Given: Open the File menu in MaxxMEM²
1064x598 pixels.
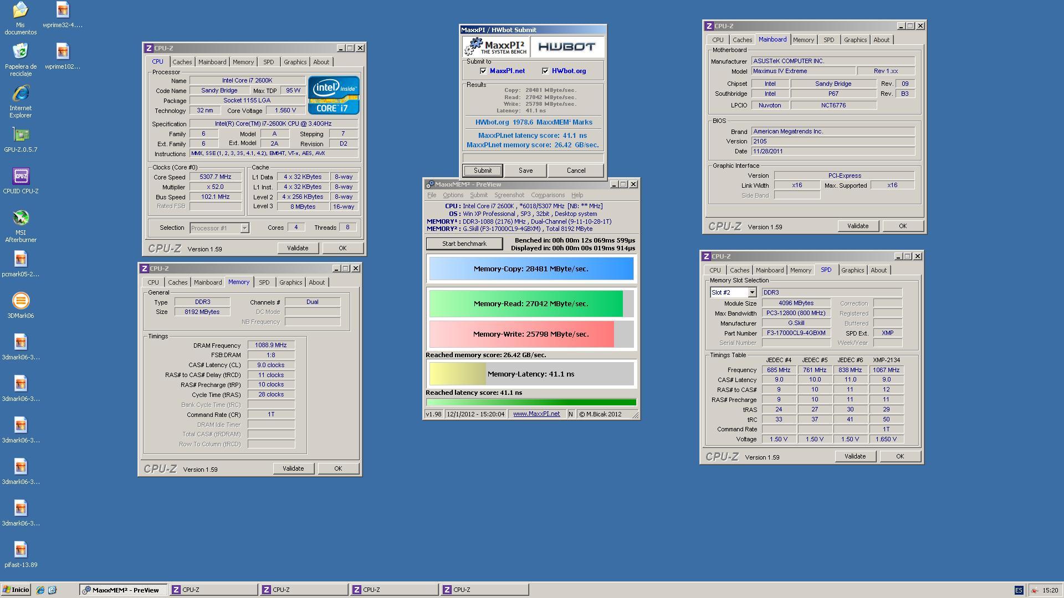Looking at the screenshot, I should 432,195.
